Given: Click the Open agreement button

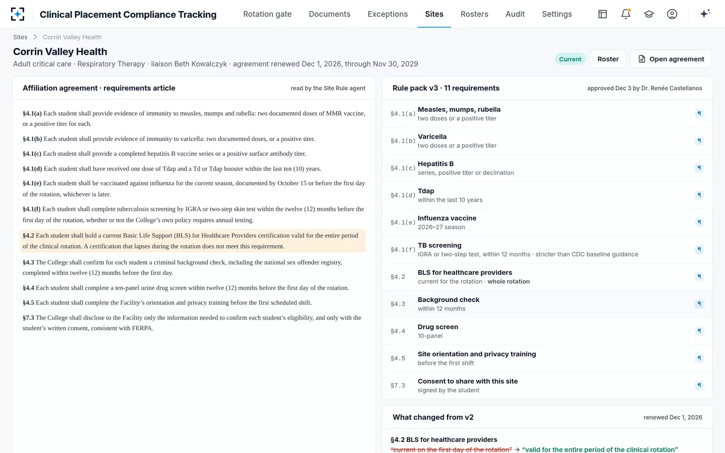Looking at the screenshot, I should [671, 59].
